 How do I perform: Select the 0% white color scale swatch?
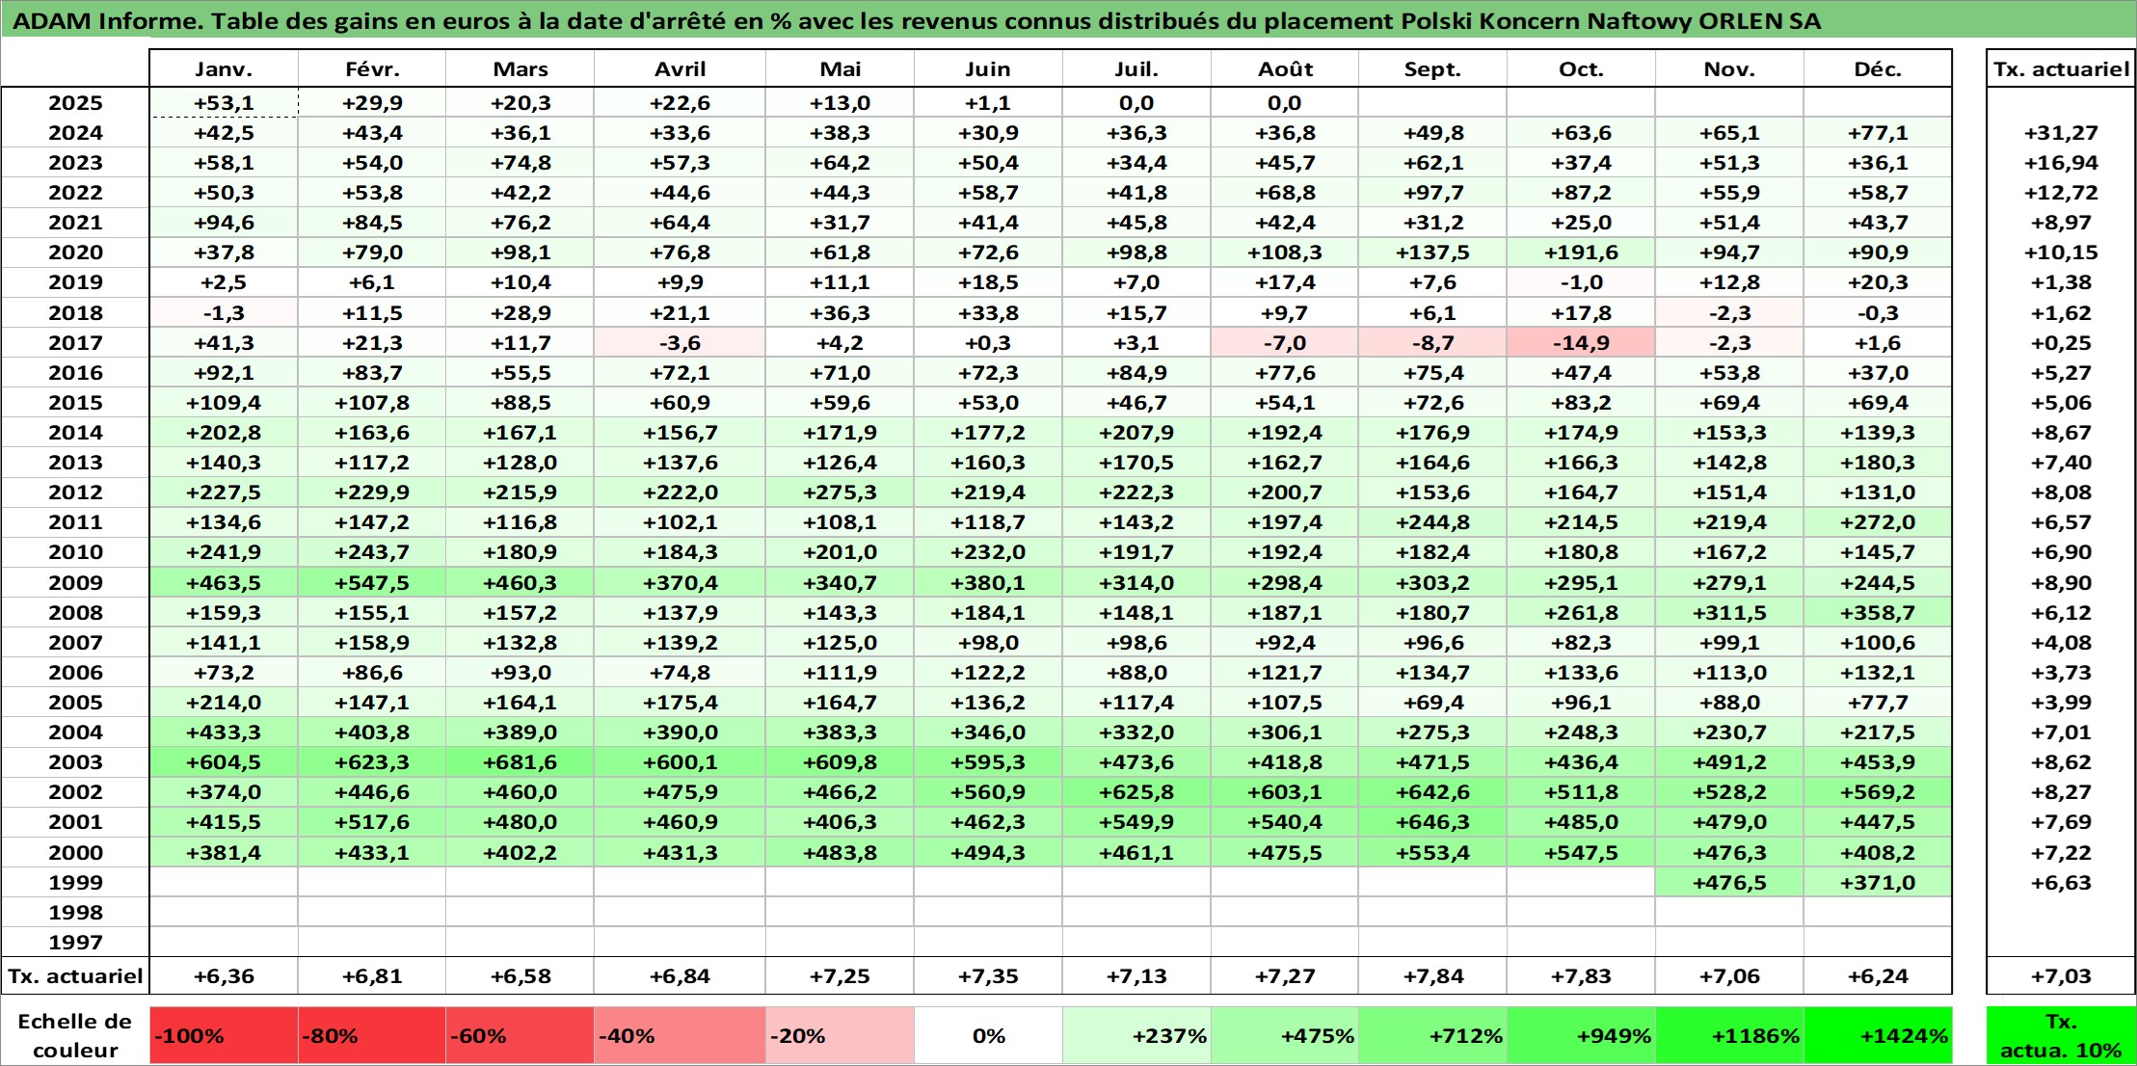(988, 1036)
